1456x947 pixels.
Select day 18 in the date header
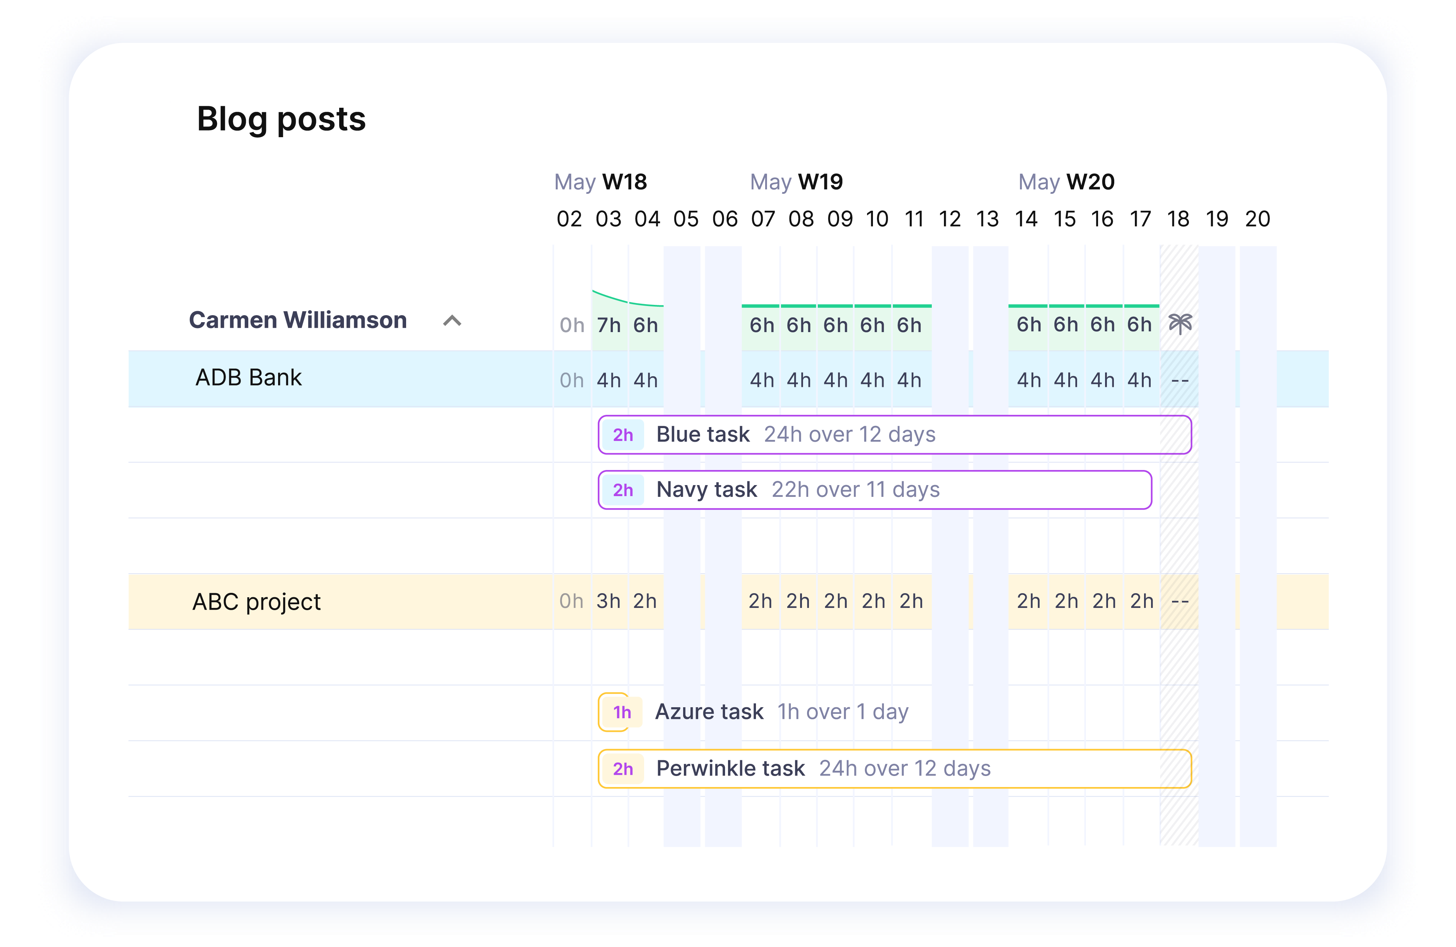coord(1178,219)
